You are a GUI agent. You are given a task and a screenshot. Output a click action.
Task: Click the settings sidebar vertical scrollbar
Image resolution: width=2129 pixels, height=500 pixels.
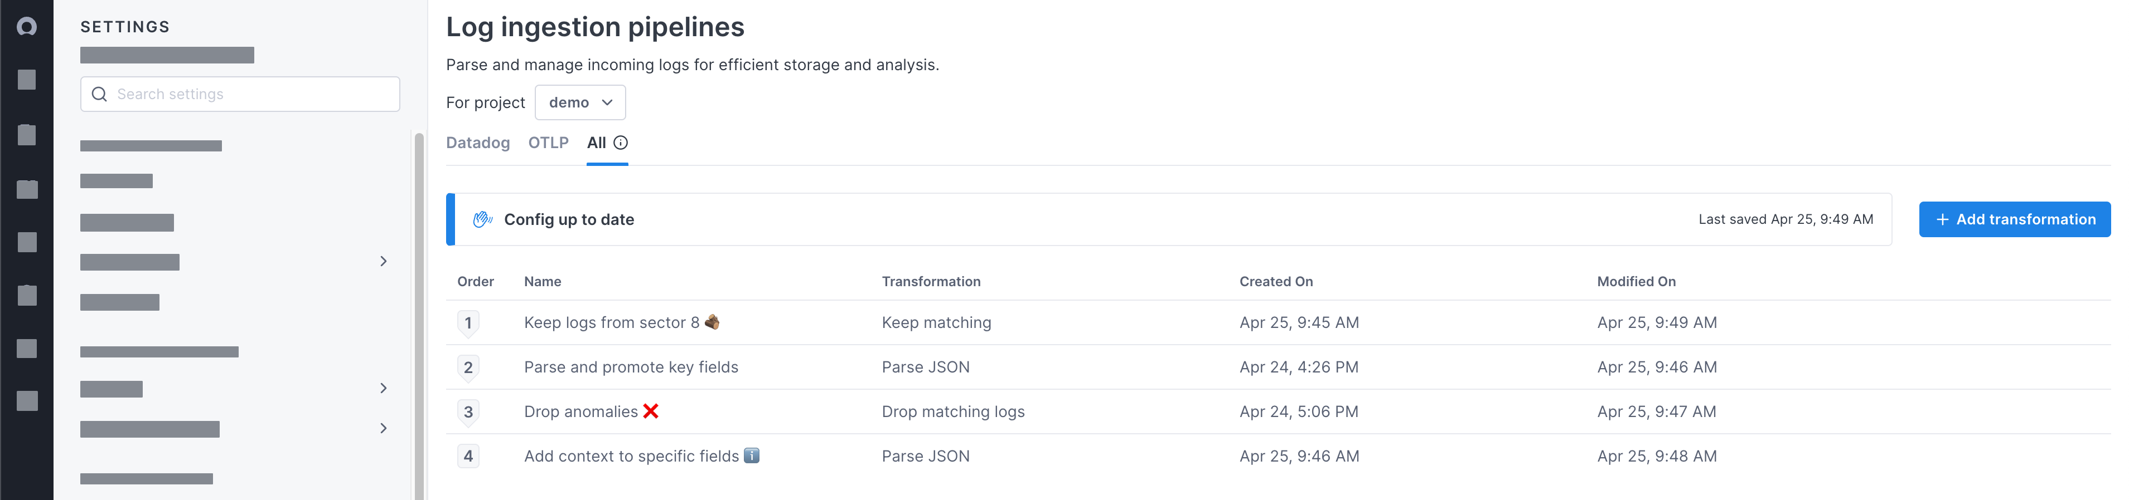(x=419, y=313)
